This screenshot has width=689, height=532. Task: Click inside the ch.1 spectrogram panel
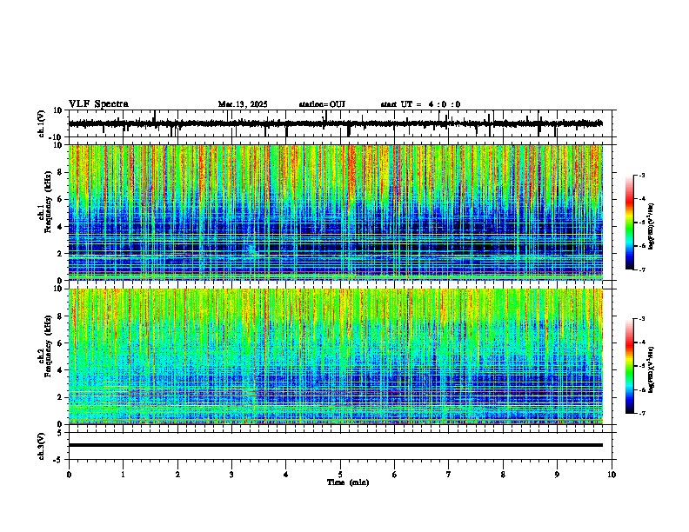[x=335, y=212]
